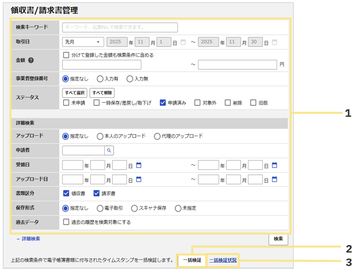
Task: Select 指定なし for アップロード
Action: [65, 136]
